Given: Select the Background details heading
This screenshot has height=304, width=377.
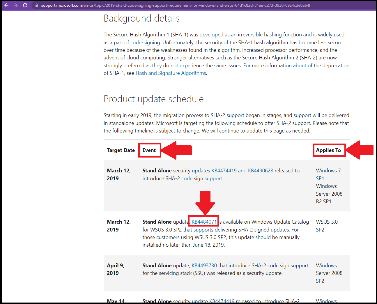Looking at the screenshot, I should pyautogui.click(x=141, y=18).
